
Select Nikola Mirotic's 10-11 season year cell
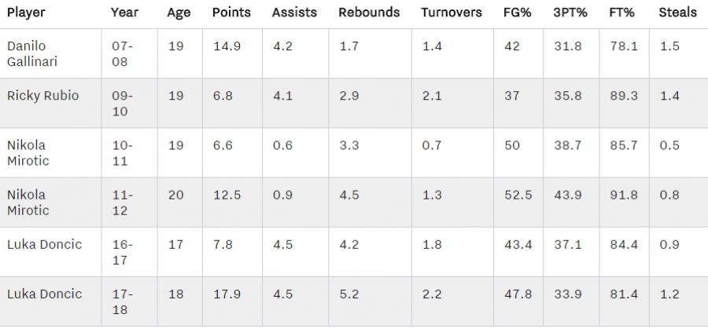tap(123, 153)
